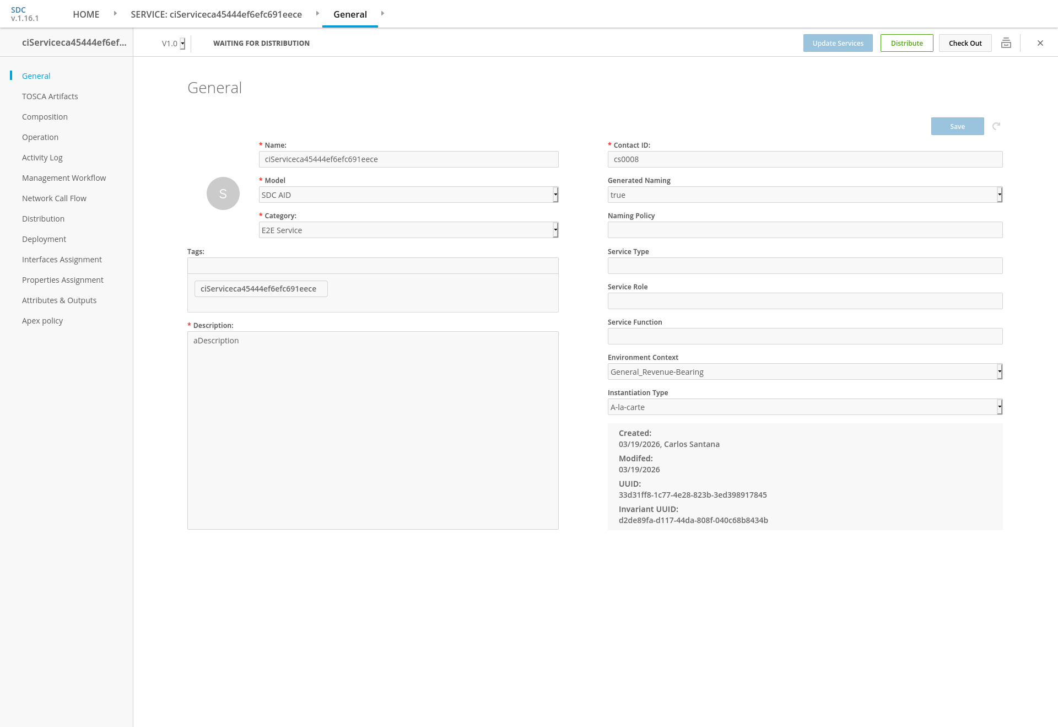This screenshot has width=1058, height=727.
Task: Expand the Environment Context dropdown
Action: [805, 371]
